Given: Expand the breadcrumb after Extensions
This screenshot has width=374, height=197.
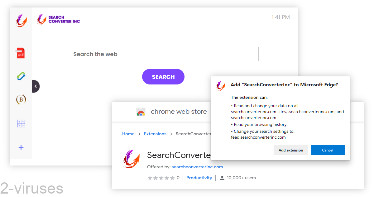Looking at the screenshot, I should click(171, 134).
